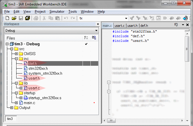The width and height of the screenshot is (193, 126).
Task: Toggle bookmark using toolbar flag icon
Action: pos(165,18)
